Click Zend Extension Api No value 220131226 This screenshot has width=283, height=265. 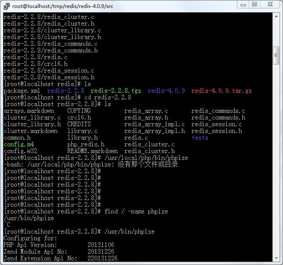[x=103, y=258]
